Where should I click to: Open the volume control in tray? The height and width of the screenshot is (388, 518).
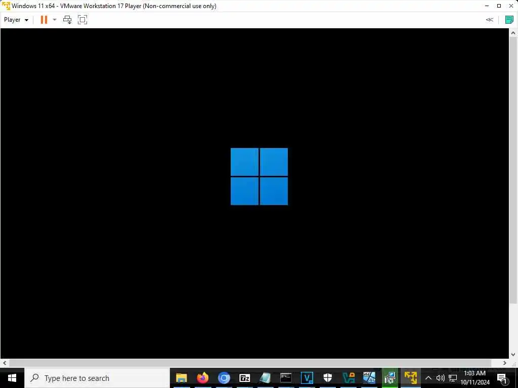point(440,378)
